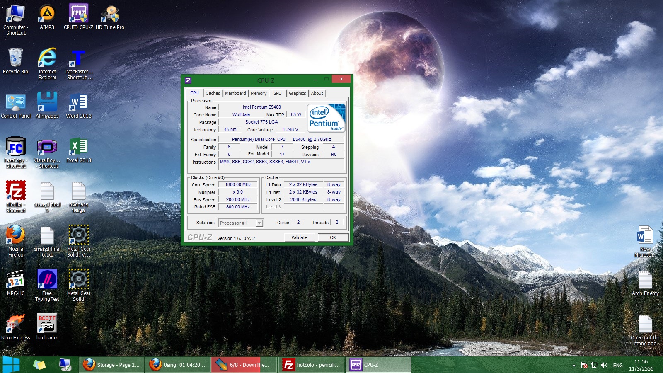Launch Internet Explorer from desktop
Screen dimensions: 663x373
(47, 64)
